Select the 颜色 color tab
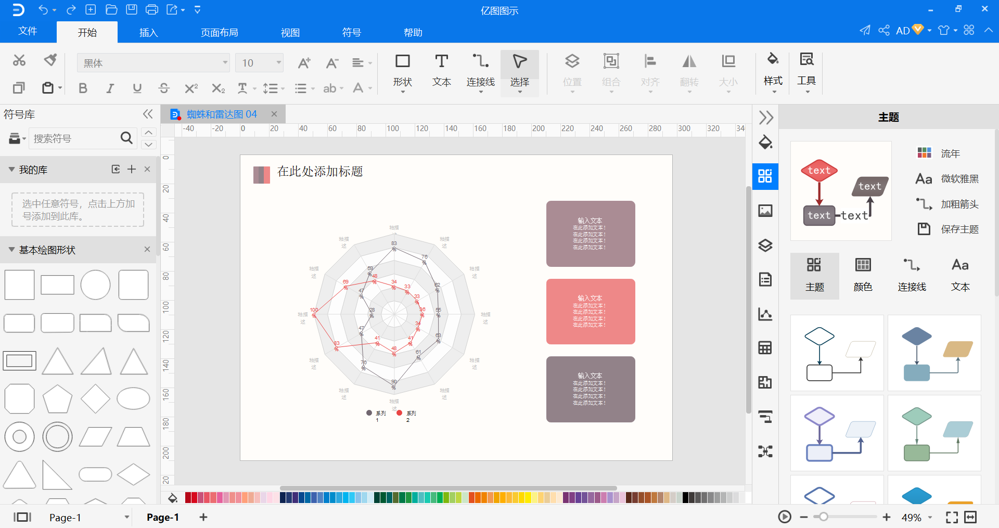999x528 pixels. coord(863,275)
